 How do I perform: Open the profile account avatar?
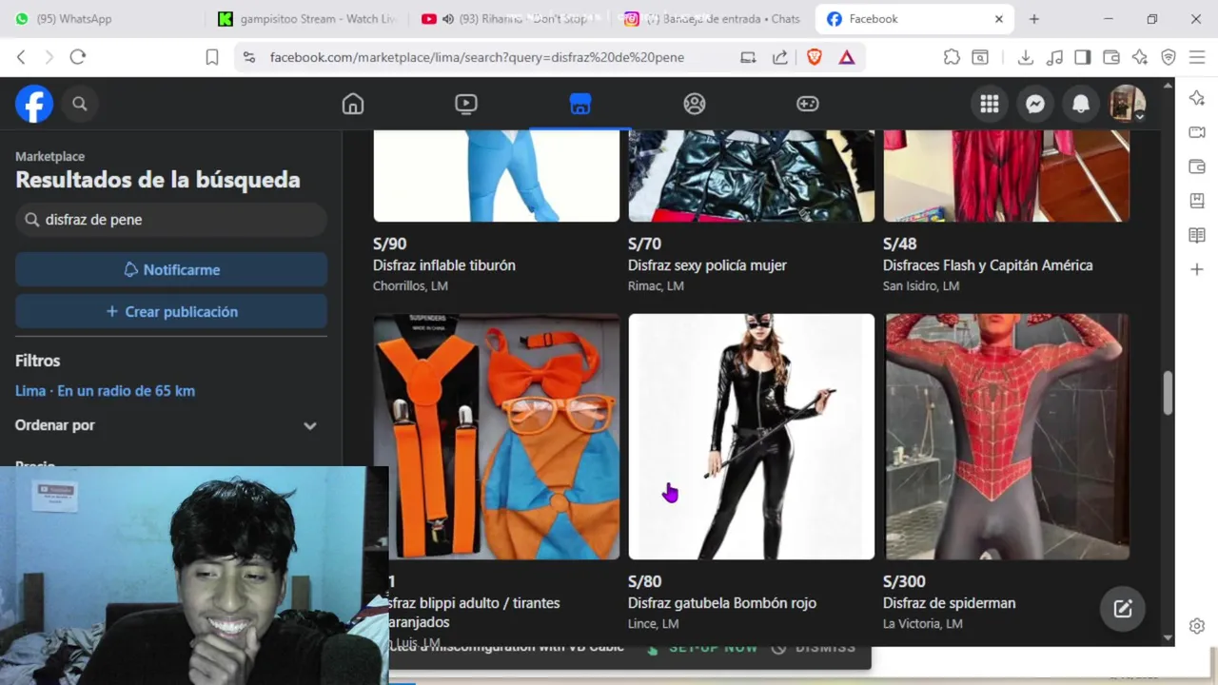[1128, 104]
